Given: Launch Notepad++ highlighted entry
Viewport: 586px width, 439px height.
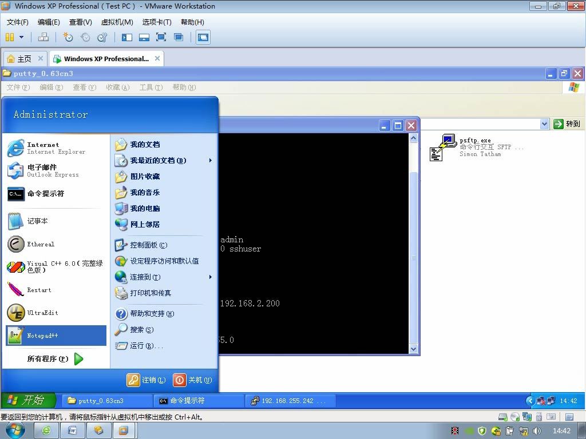Looking at the screenshot, I should [x=56, y=336].
